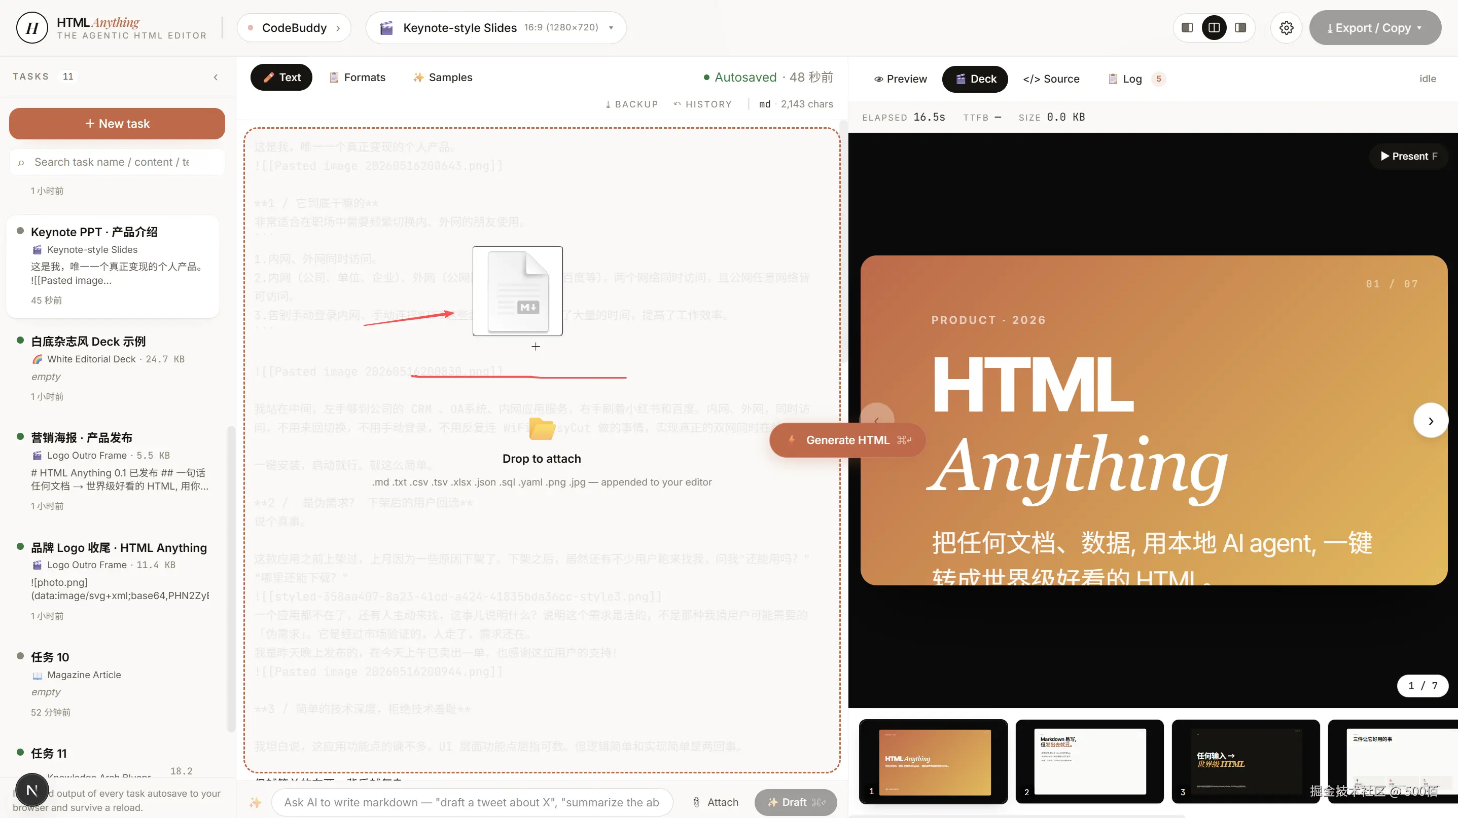The width and height of the screenshot is (1458, 818).
Task: Click the HTML Anything H logo
Action: click(32, 28)
